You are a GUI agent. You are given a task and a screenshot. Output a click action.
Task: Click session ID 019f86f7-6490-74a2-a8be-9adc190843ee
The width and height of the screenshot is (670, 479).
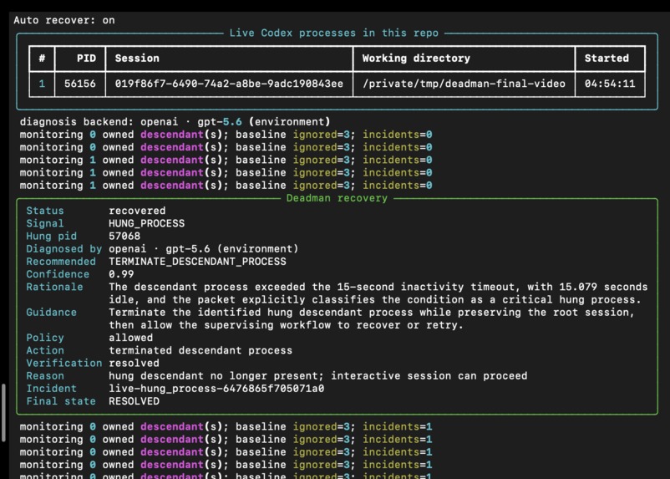coord(229,84)
